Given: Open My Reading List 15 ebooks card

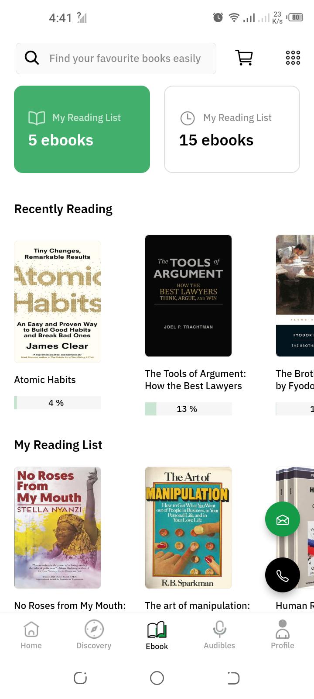Looking at the screenshot, I should tap(232, 129).
